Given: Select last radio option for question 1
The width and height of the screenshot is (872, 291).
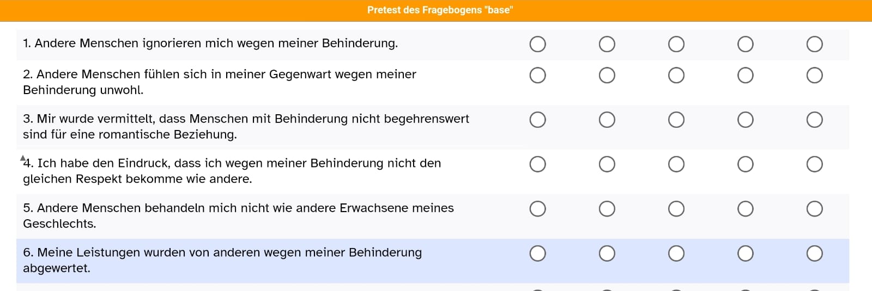Looking at the screenshot, I should click(814, 44).
